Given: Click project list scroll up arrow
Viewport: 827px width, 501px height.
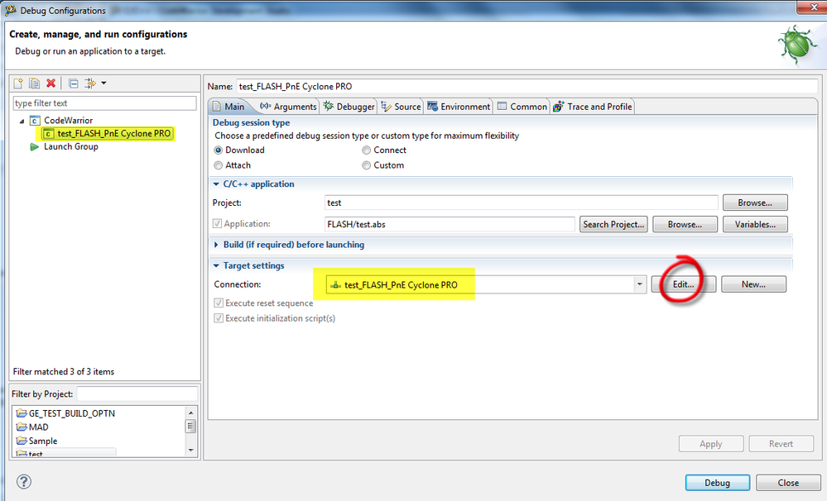Looking at the screenshot, I should point(191,412).
